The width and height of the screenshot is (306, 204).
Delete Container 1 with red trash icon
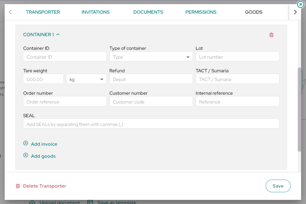coord(271,35)
